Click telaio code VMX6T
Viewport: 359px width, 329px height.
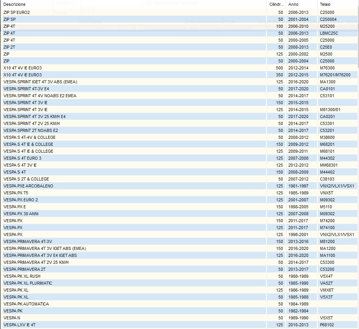327,290
